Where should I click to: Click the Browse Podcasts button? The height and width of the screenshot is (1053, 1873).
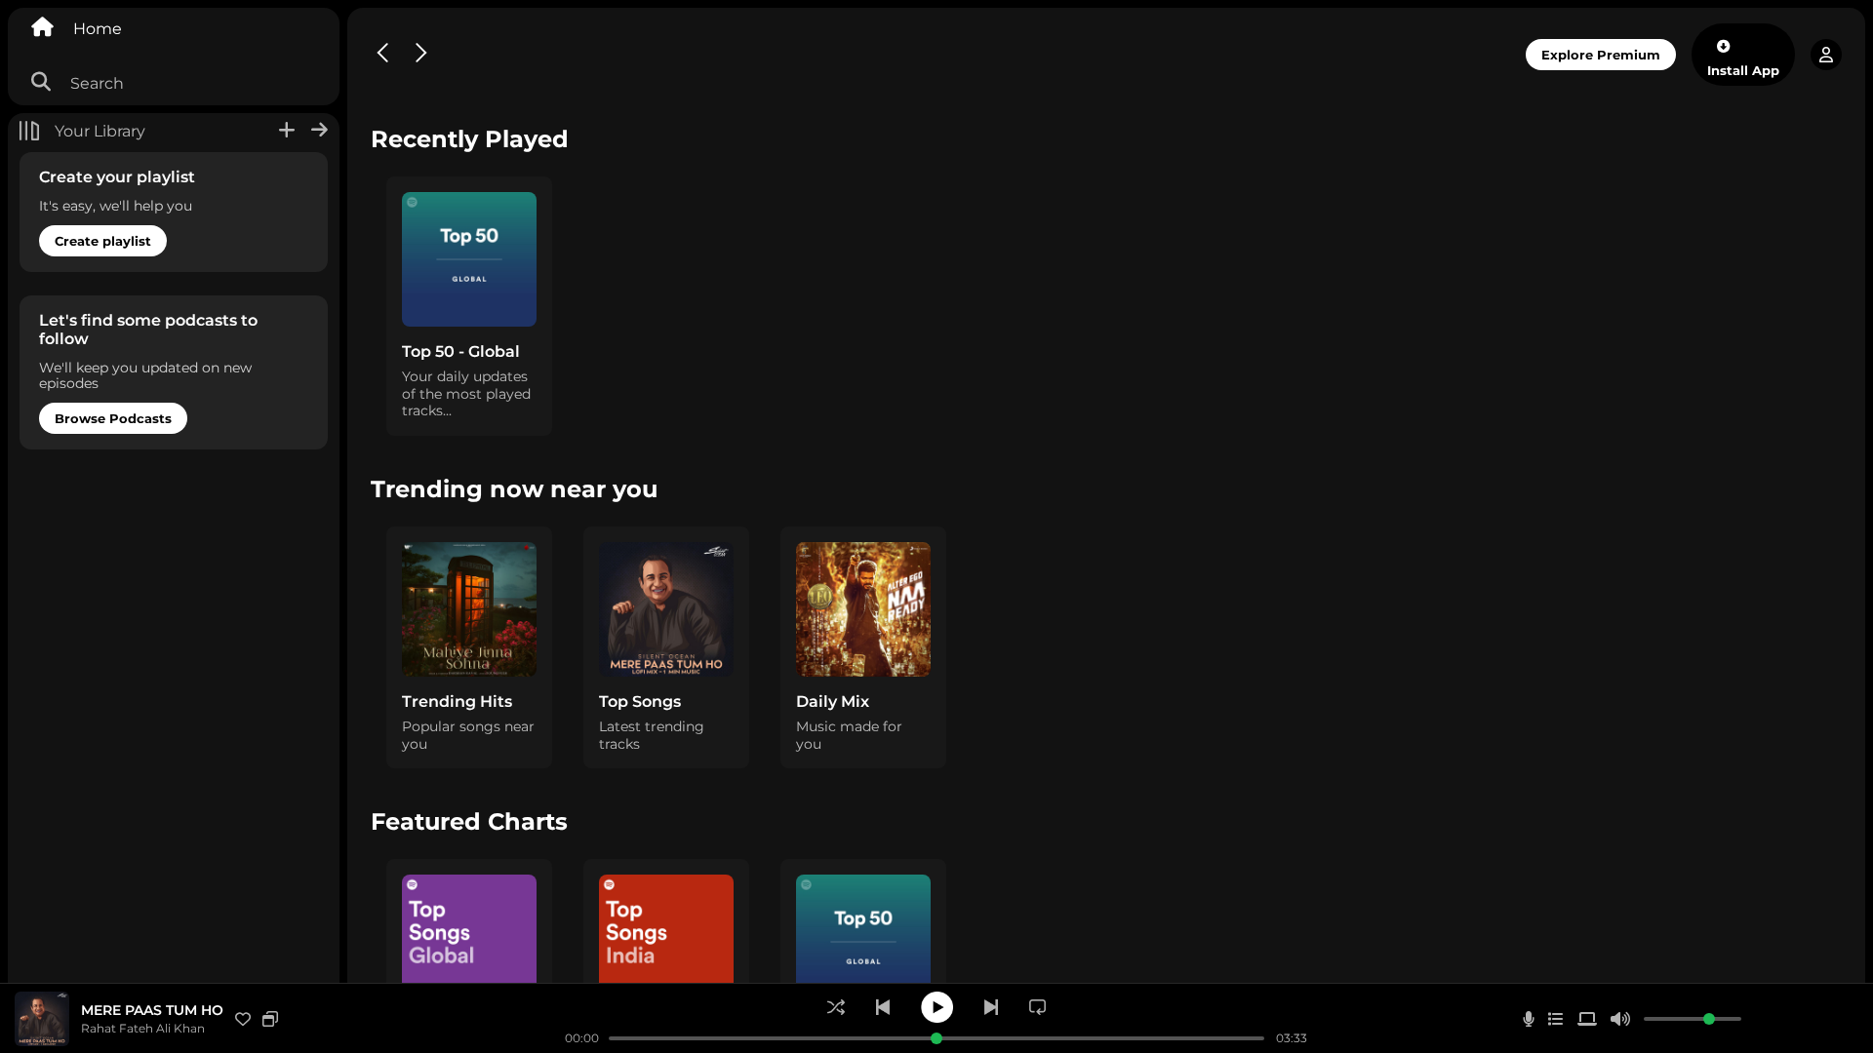click(113, 418)
